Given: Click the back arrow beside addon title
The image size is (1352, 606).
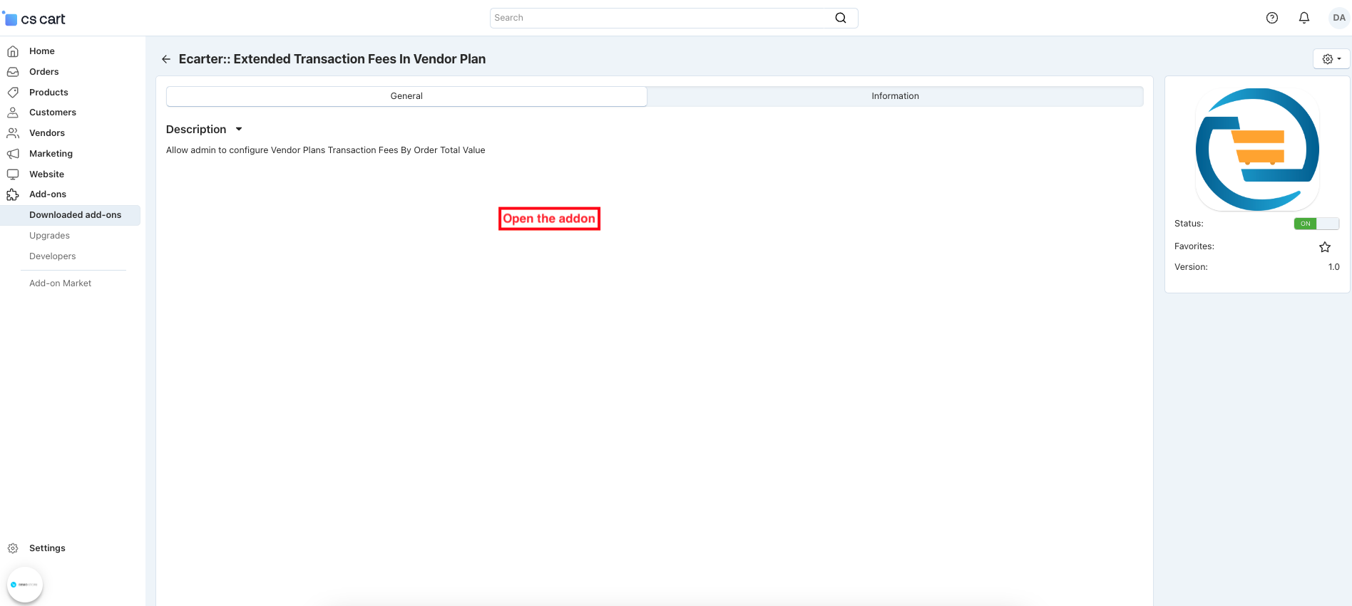Looking at the screenshot, I should tap(166, 59).
